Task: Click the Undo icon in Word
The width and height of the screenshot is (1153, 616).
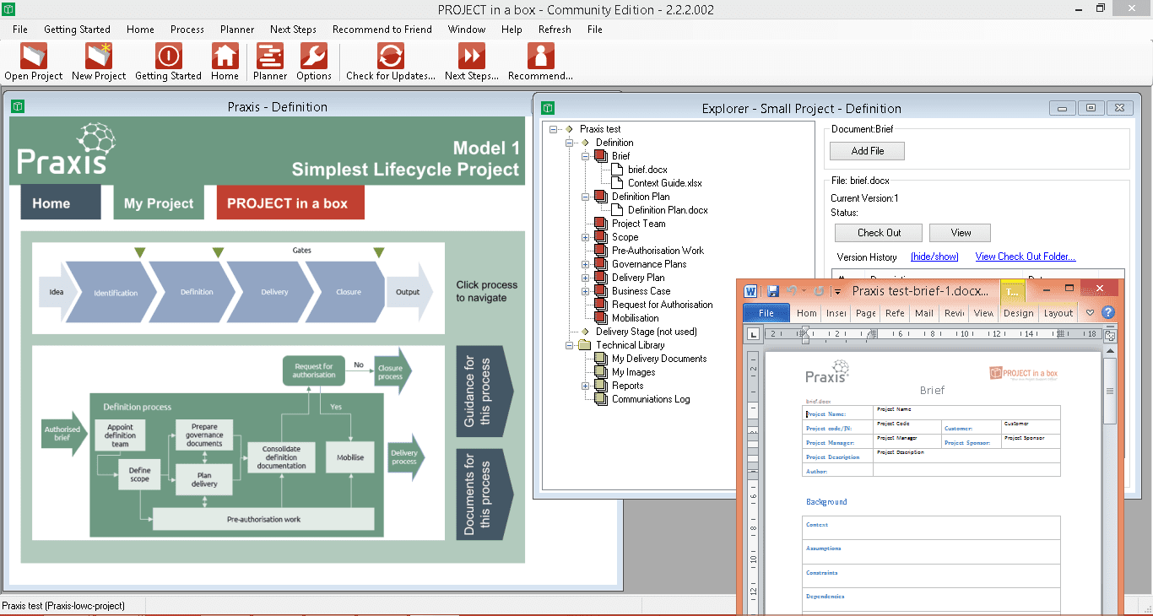Action: point(792,291)
